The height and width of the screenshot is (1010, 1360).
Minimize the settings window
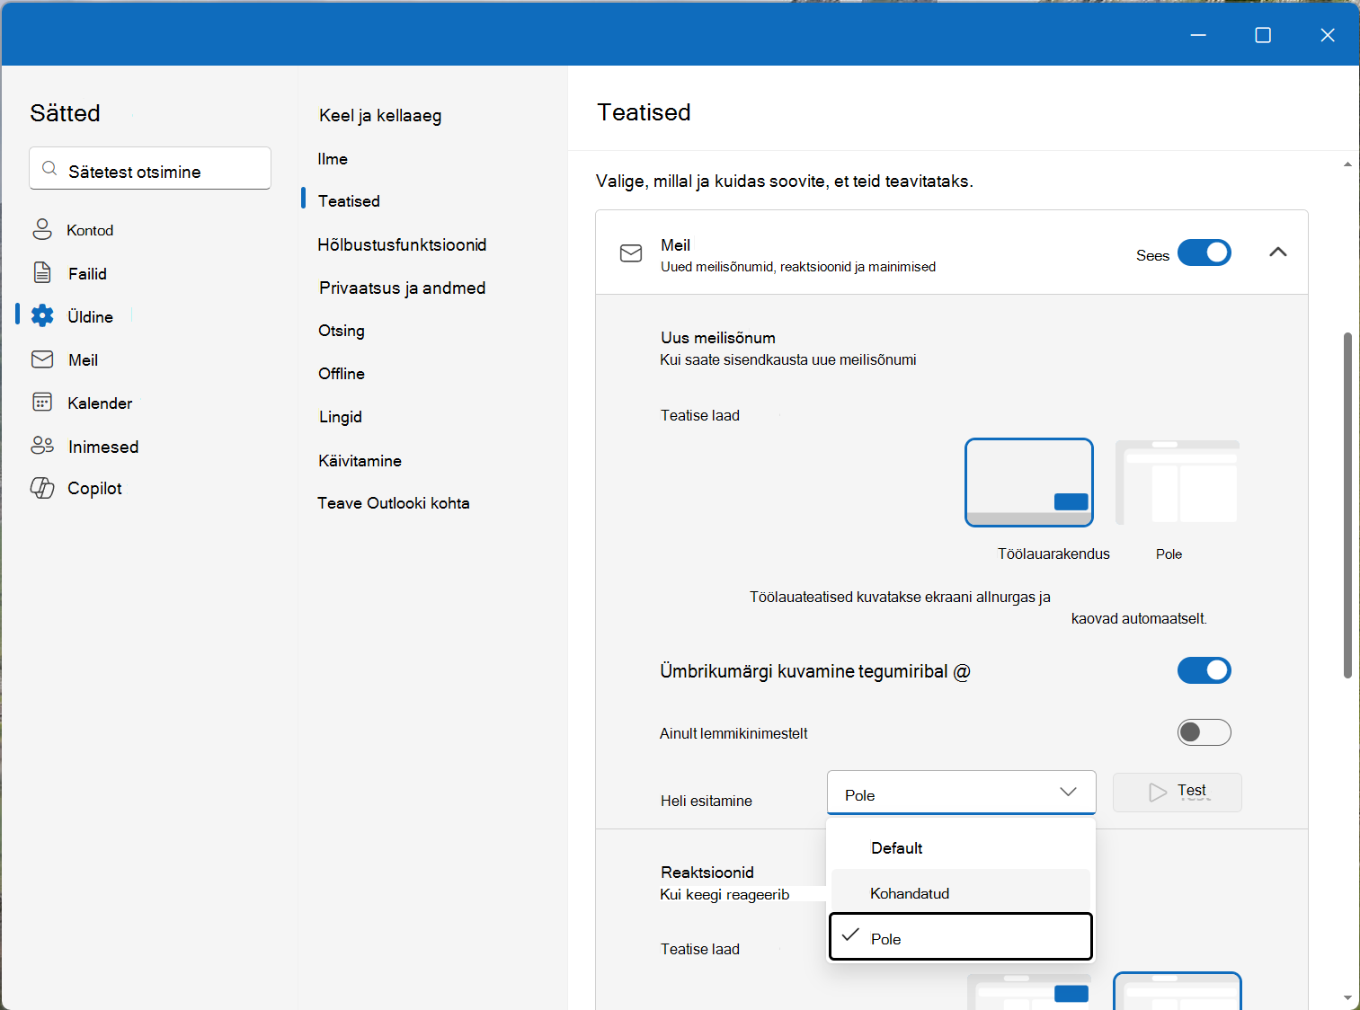1198,35
